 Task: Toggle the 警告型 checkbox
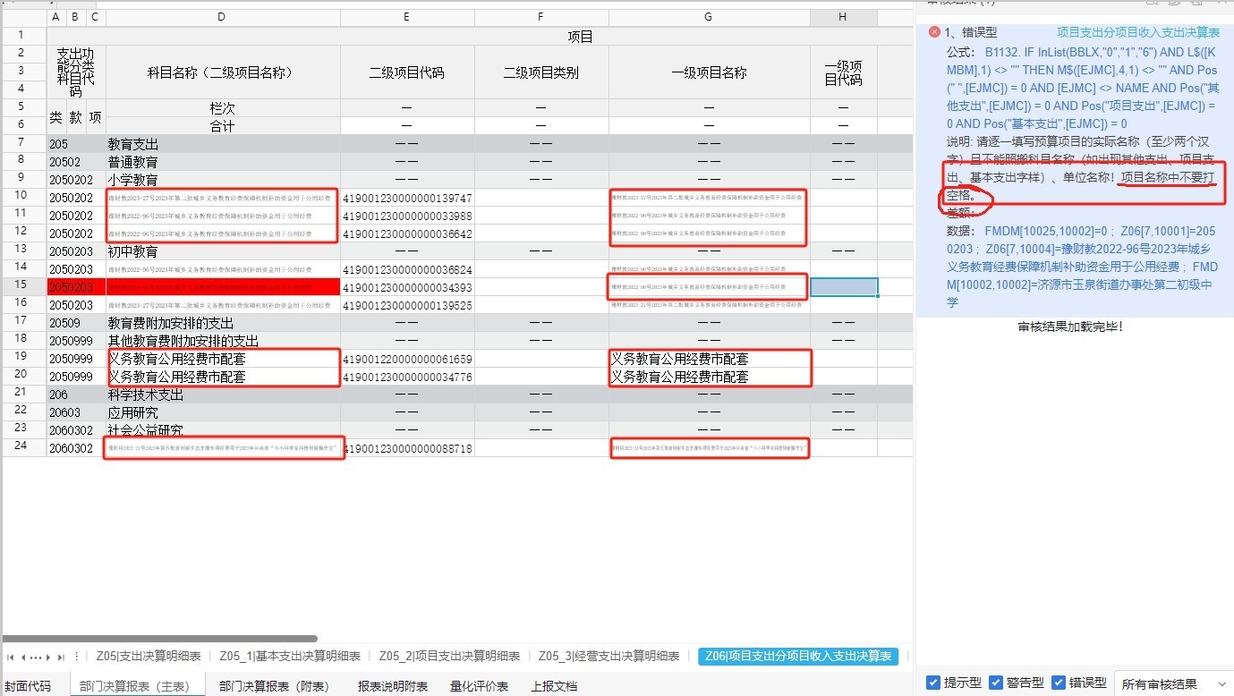pyautogui.click(x=996, y=683)
